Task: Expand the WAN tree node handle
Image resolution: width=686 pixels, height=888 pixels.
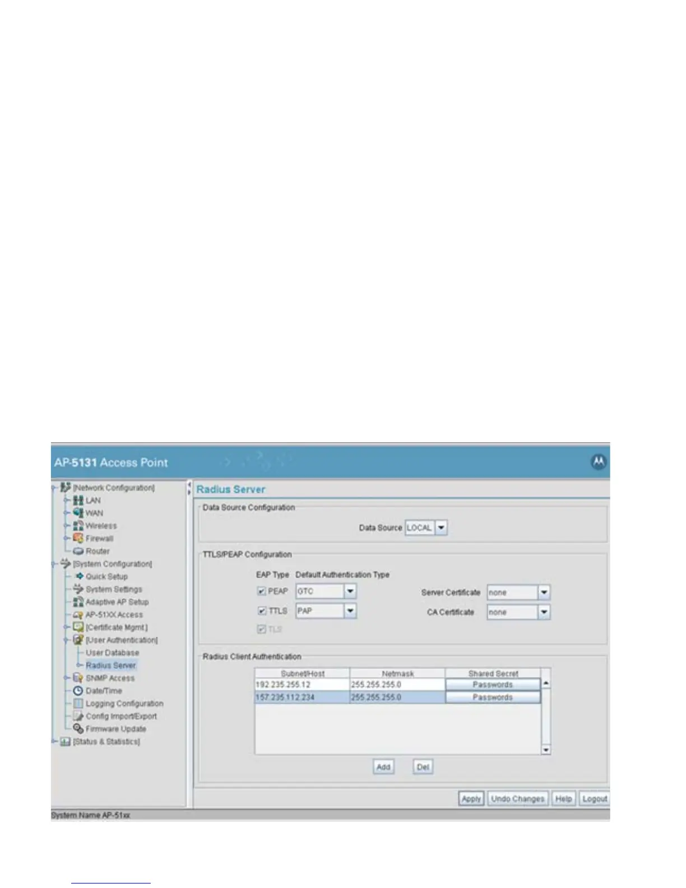Action: tap(67, 513)
